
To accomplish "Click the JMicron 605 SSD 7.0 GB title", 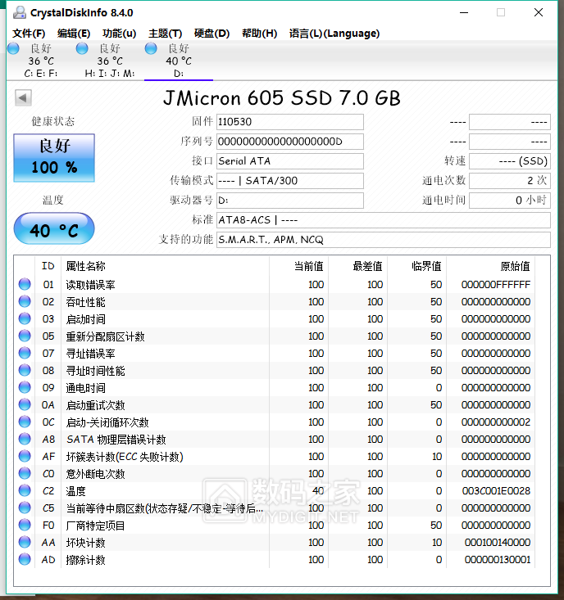I will tap(282, 98).
